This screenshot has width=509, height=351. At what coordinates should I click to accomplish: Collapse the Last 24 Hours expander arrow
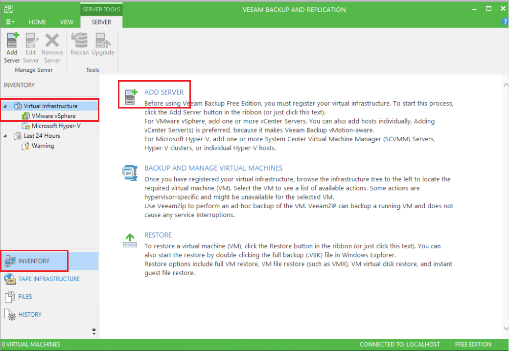click(x=5, y=136)
